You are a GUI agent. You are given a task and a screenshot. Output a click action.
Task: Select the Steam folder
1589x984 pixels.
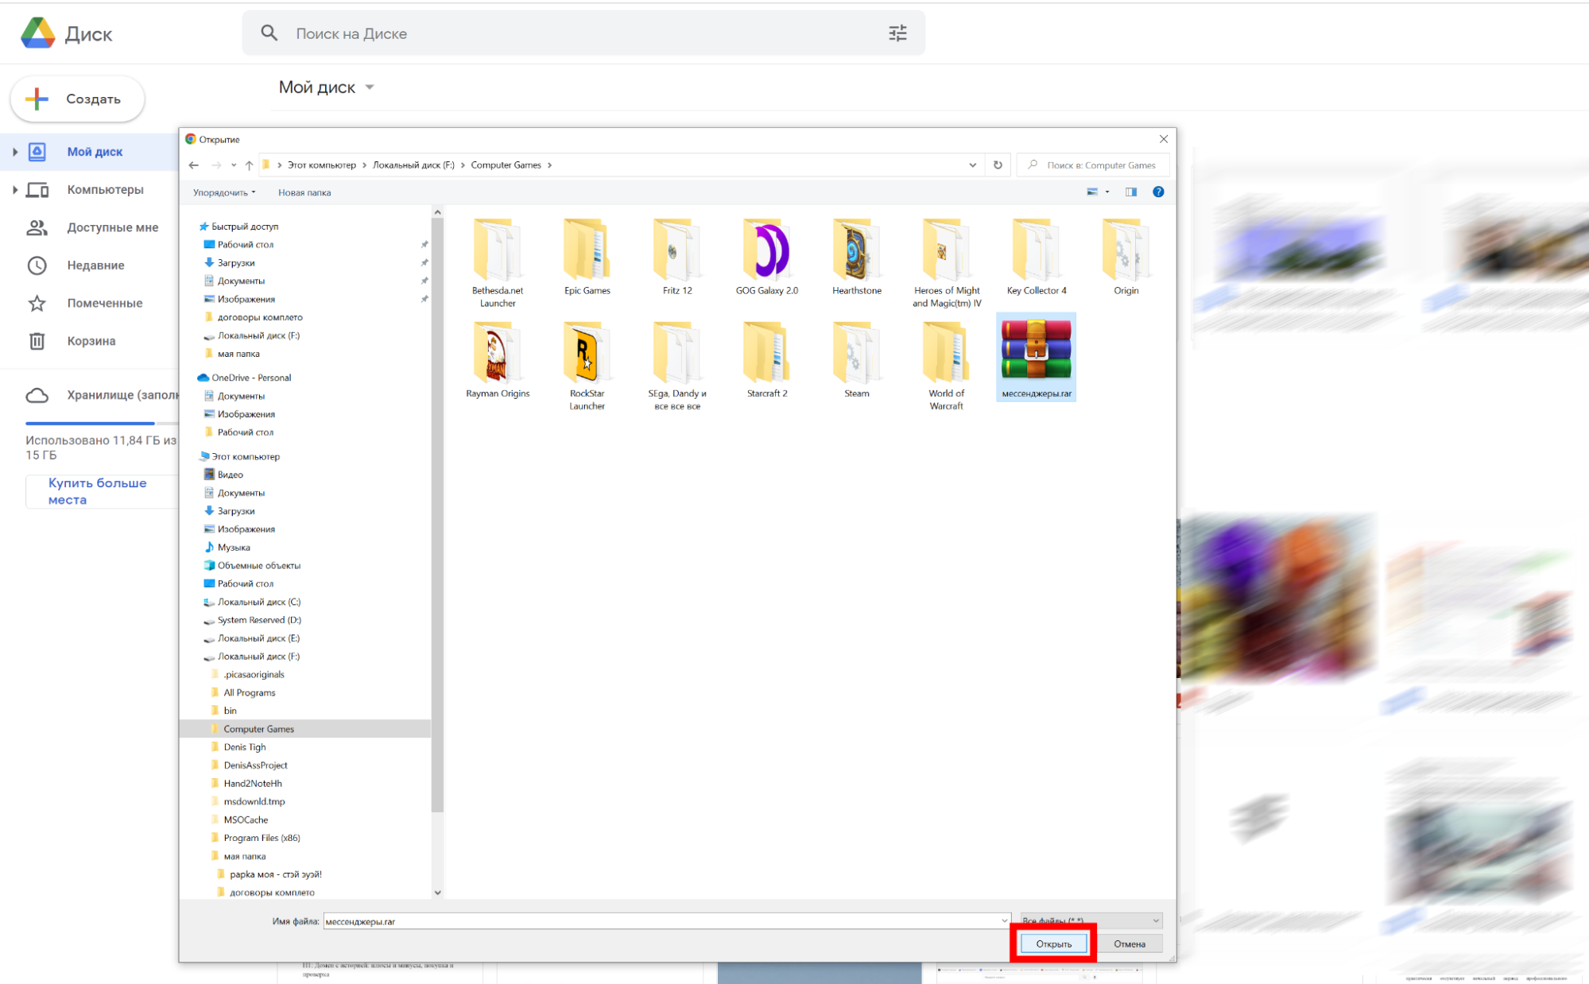pyautogui.click(x=856, y=360)
